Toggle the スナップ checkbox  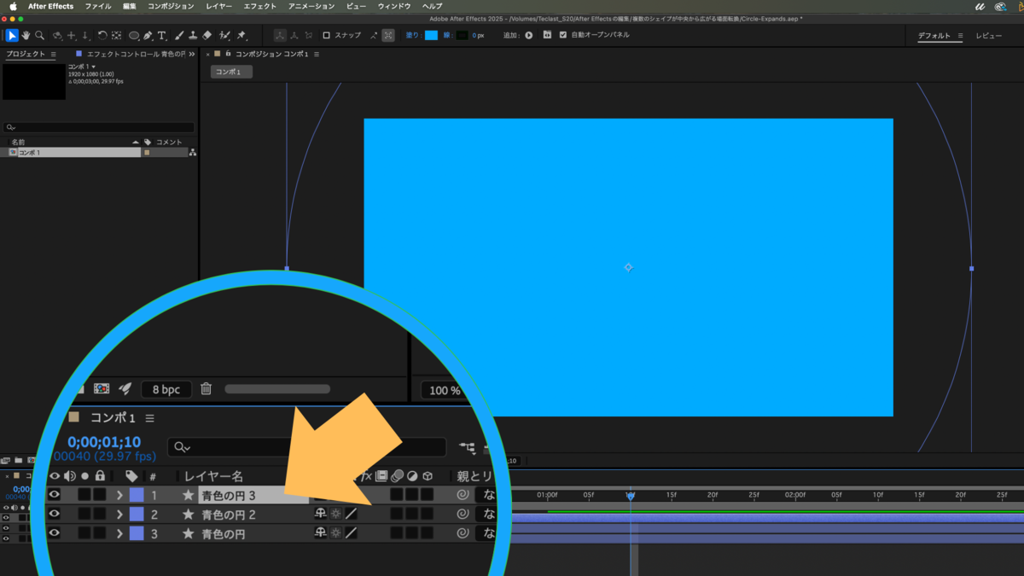point(326,35)
